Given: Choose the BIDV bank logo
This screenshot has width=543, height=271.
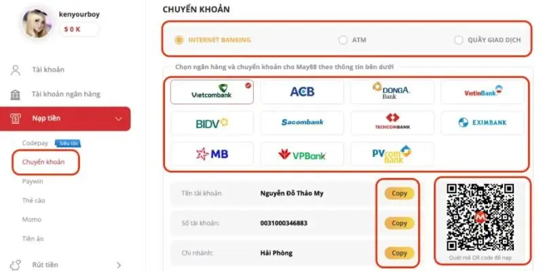Looking at the screenshot, I should (212, 123).
